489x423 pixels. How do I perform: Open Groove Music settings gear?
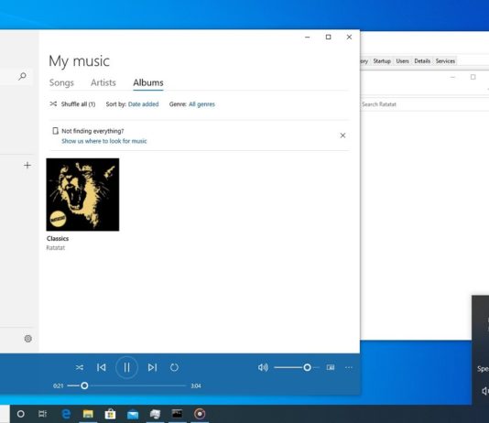tap(28, 339)
